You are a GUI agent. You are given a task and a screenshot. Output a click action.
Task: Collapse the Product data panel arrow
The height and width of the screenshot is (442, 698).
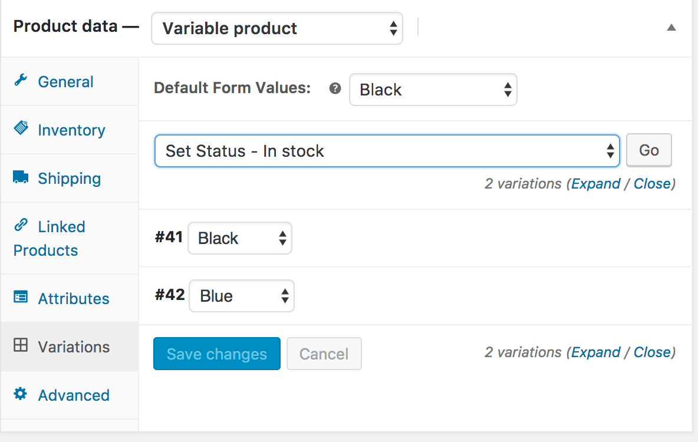click(x=671, y=28)
